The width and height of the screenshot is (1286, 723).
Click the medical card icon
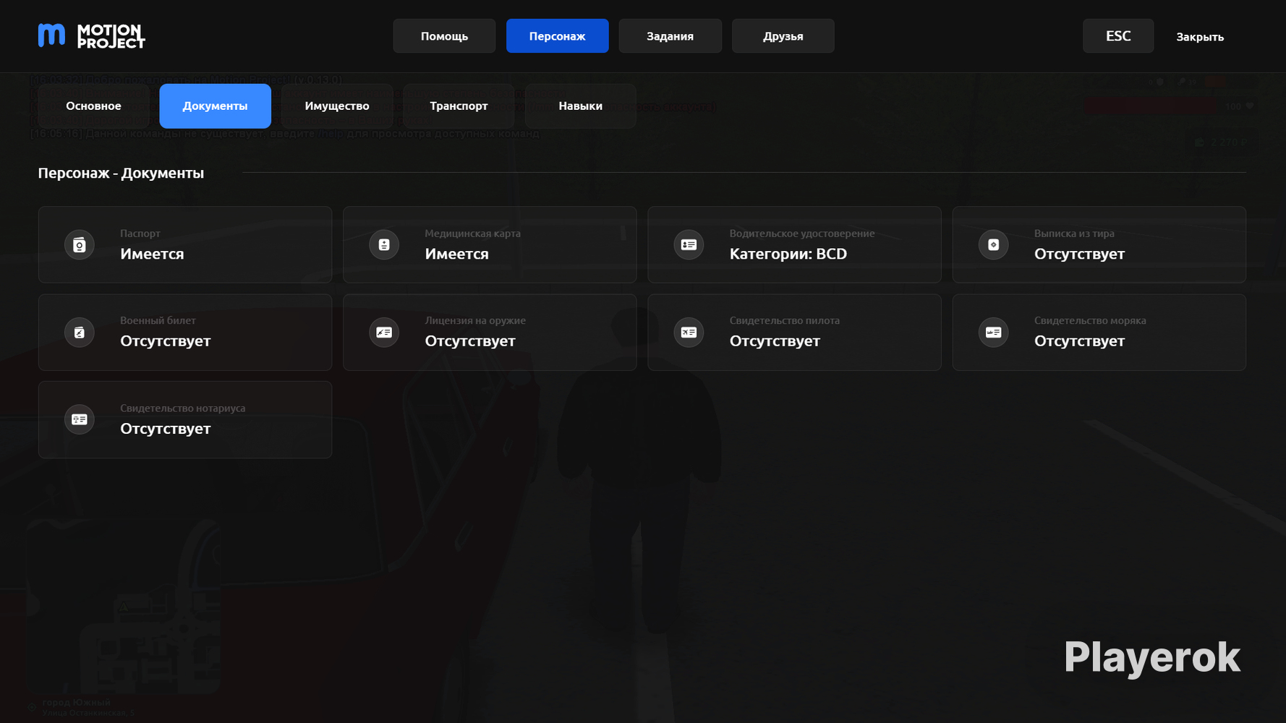tap(384, 245)
